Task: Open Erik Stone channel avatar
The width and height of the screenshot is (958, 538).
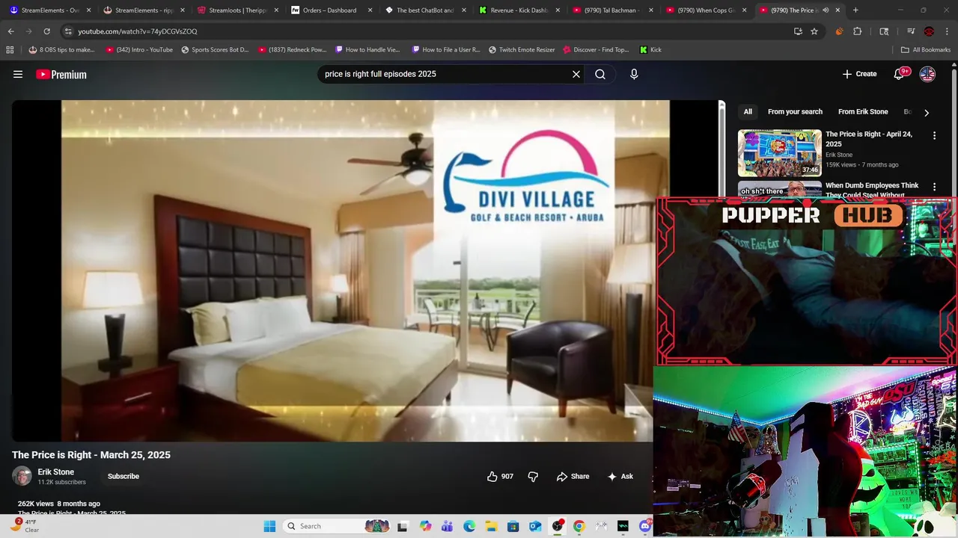Action: click(22, 476)
